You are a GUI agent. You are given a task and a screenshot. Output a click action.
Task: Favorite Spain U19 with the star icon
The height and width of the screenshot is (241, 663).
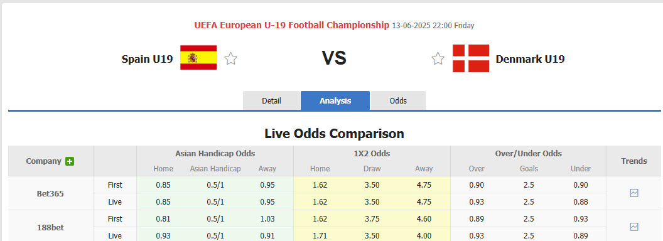pos(230,58)
